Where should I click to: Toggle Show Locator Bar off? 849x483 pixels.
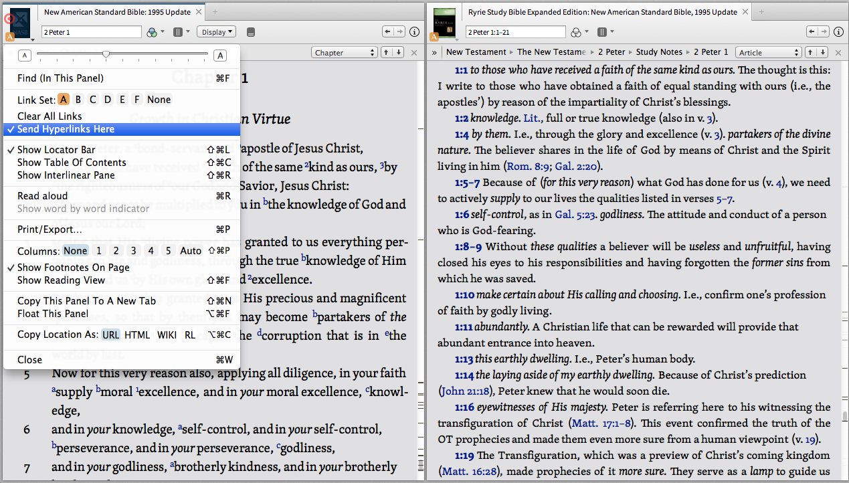(x=121, y=150)
